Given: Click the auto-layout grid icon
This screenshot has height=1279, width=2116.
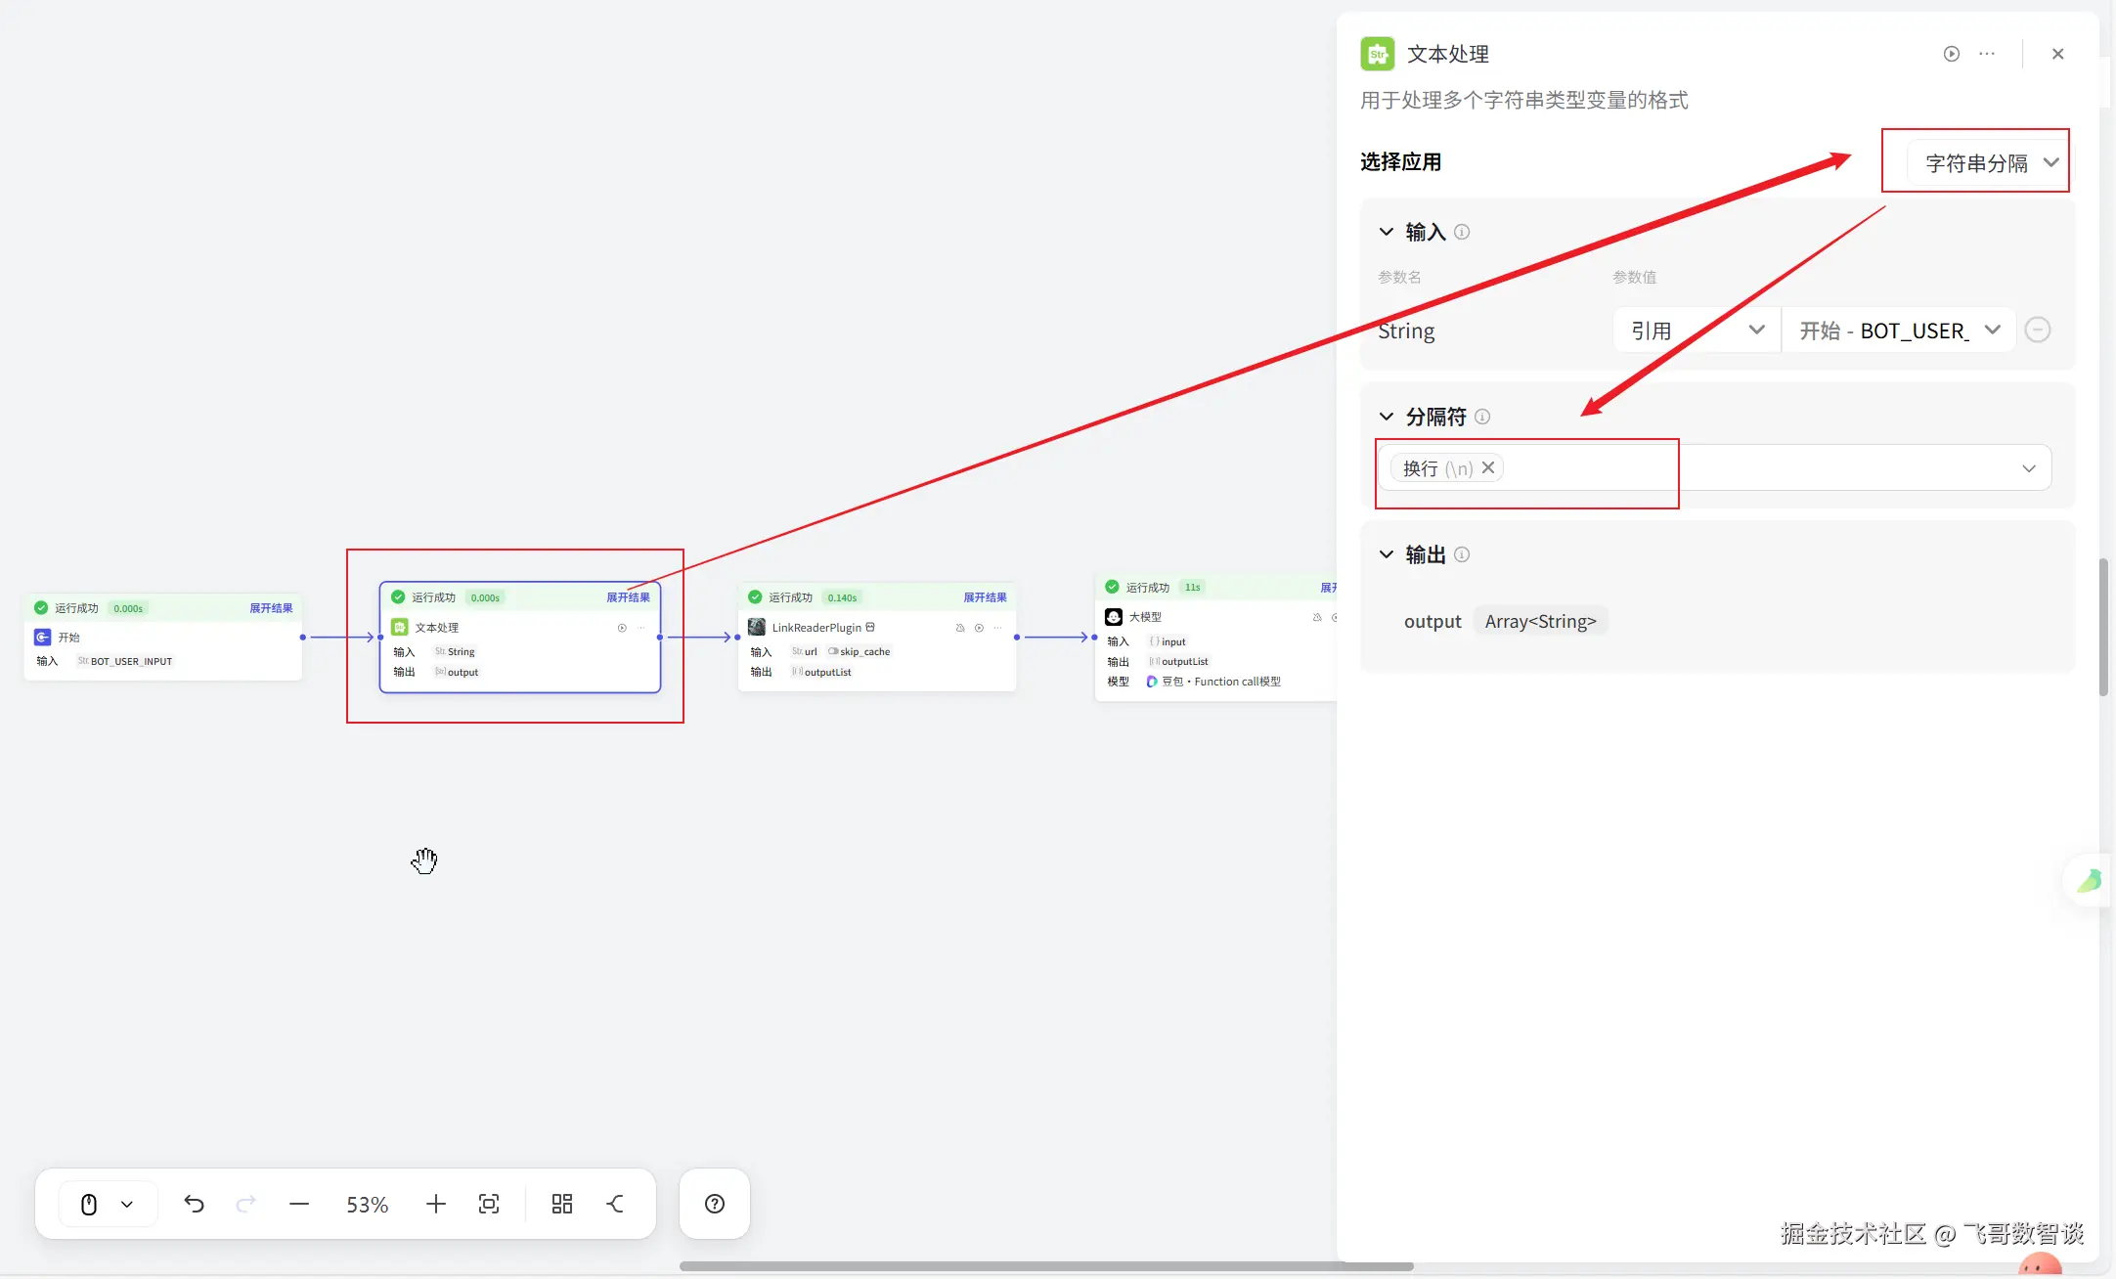Looking at the screenshot, I should [561, 1204].
